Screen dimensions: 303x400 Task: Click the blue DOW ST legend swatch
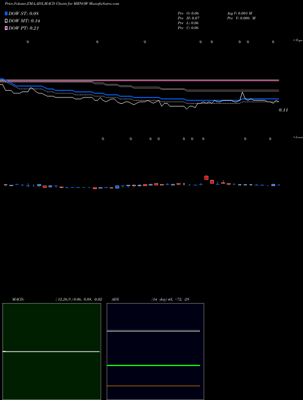(7, 13)
